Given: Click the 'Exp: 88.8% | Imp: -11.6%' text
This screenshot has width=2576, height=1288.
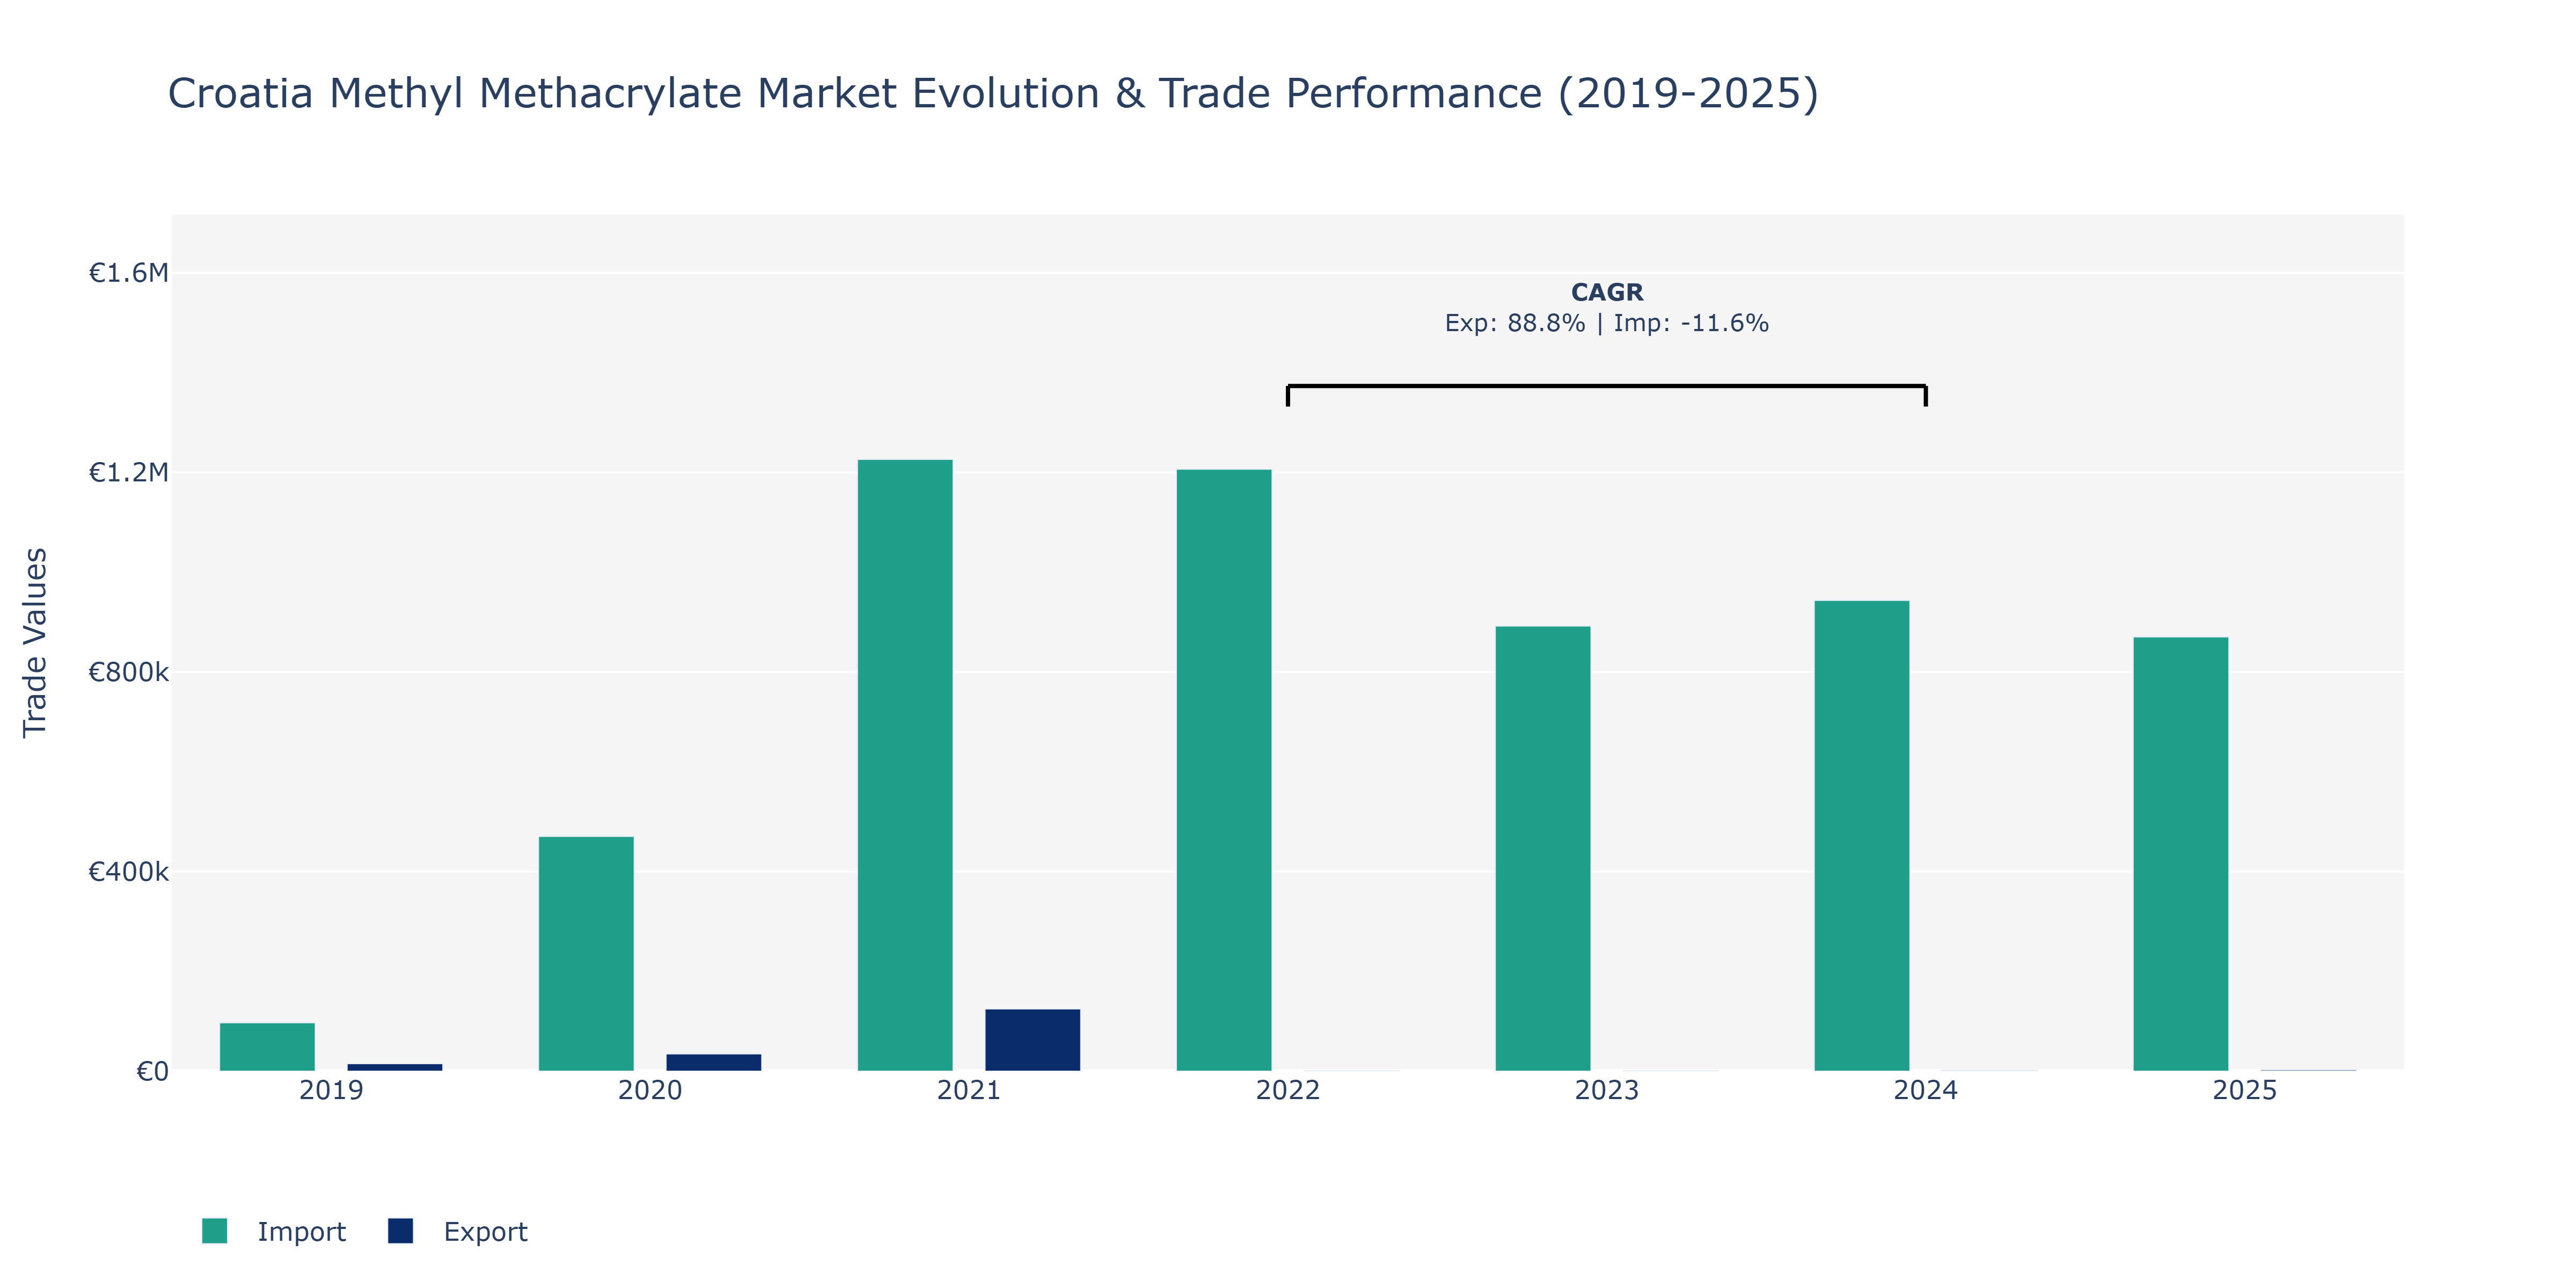Looking at the screenshot, I should coord(1607,323).
